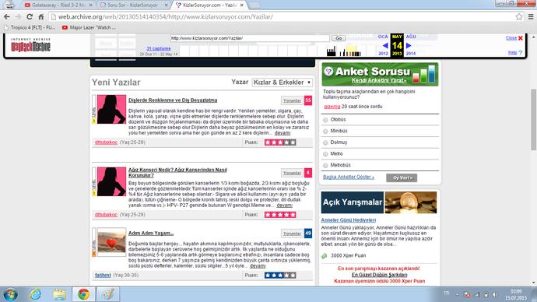Open the TR language indicator
The height and width of the screenshot is (302, 537).
click(446, 293)
